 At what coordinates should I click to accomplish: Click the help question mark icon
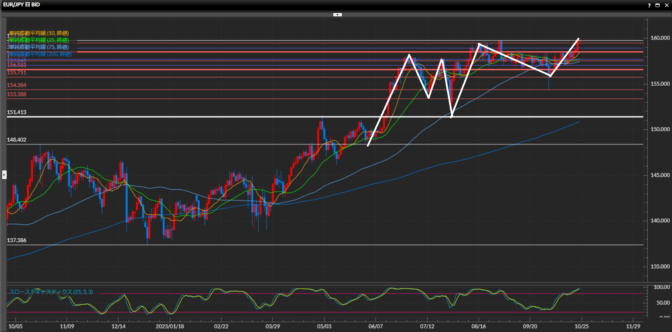[x=649, y=5]
